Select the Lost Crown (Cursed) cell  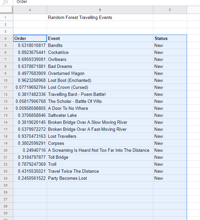[x=100, y=88]
